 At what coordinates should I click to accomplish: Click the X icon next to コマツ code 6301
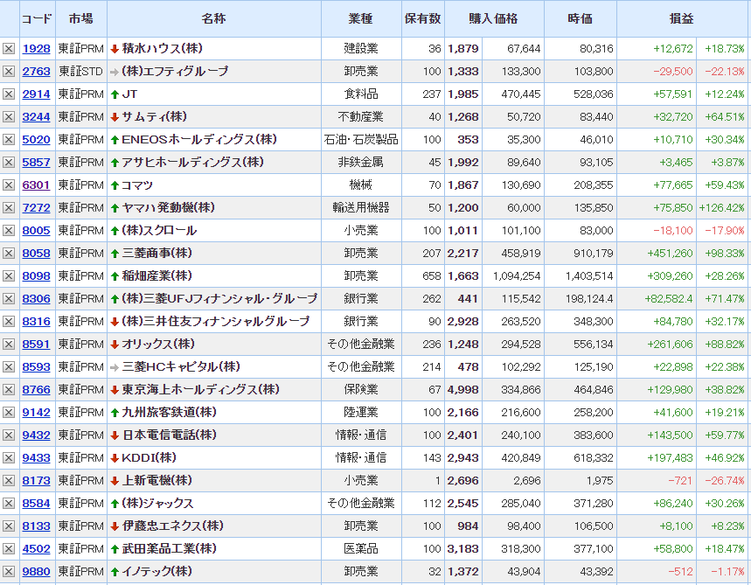(x=9, y=185)
